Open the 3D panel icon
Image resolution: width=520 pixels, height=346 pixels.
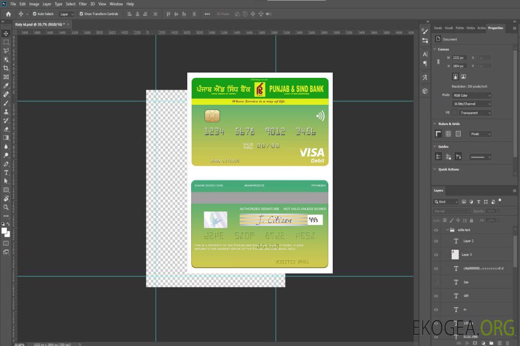coord(425,91)
